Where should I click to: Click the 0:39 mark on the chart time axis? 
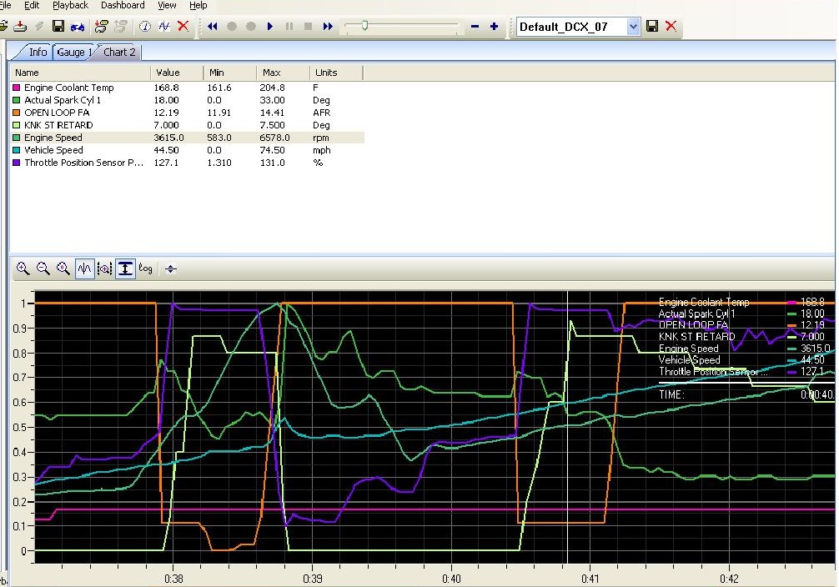[x=313, y=579]
